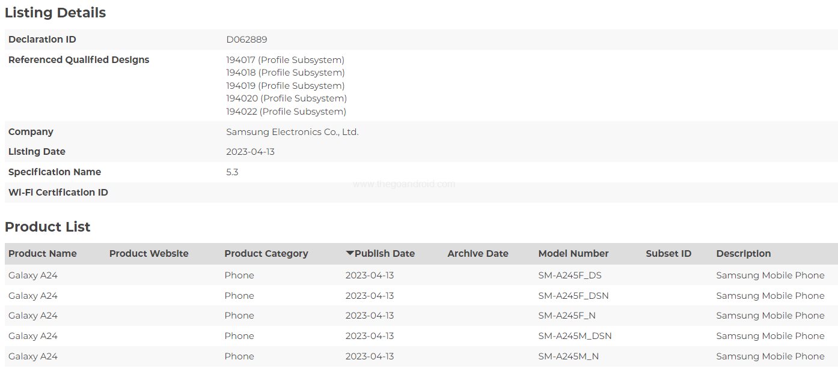Click the Description column header

[x=743, y=254]
